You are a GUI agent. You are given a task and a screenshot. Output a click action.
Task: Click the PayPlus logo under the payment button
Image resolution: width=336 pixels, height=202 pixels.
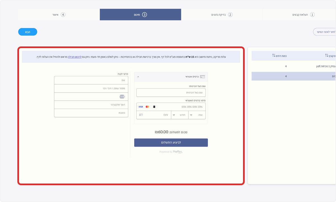[x=177, y=152]
